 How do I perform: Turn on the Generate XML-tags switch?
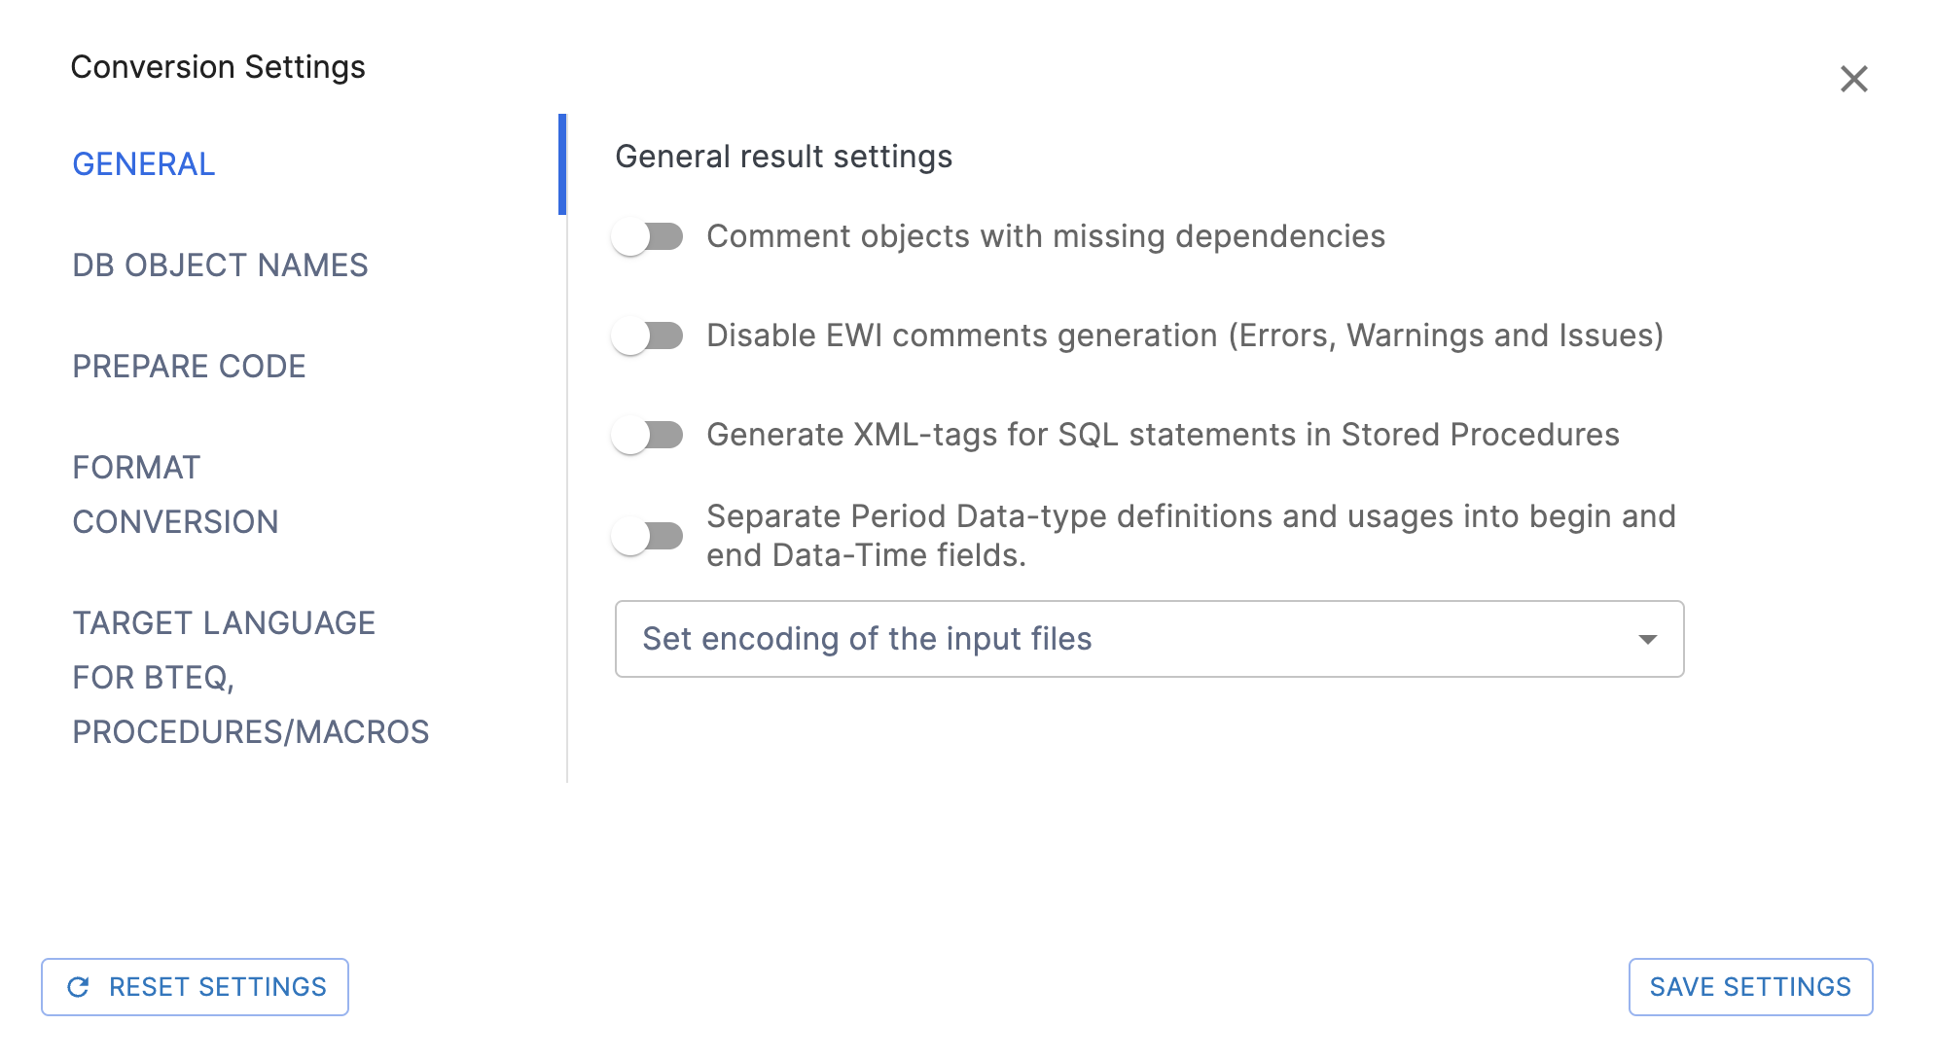[x=648, y=435]
